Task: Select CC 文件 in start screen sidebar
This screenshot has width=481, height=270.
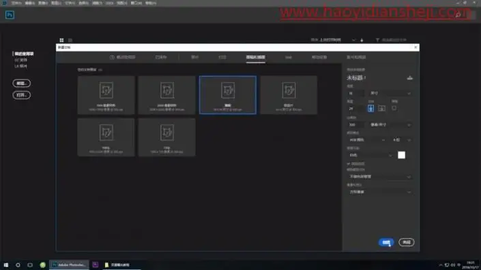Action: [x=21, y=61]
